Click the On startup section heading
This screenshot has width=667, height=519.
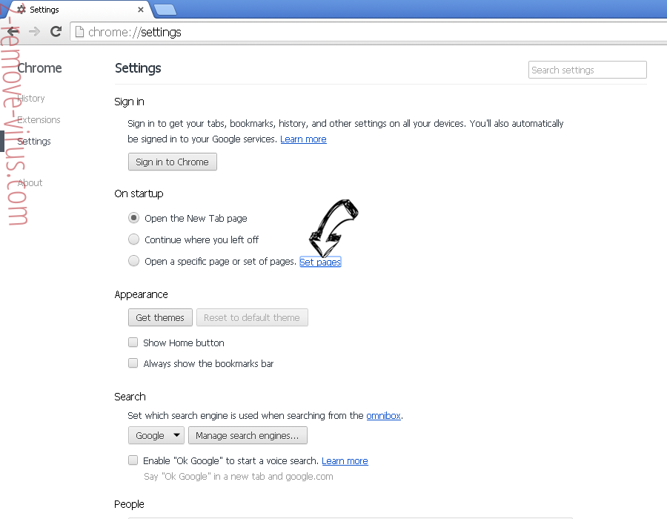click(139, 194)
